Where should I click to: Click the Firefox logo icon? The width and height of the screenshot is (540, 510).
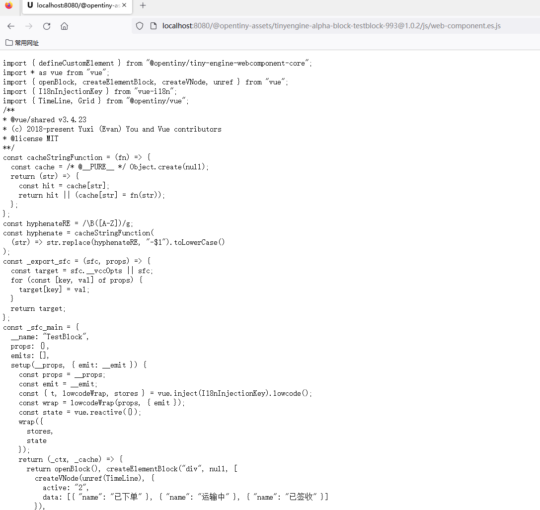pyautogui.click(x=9, y=5)
